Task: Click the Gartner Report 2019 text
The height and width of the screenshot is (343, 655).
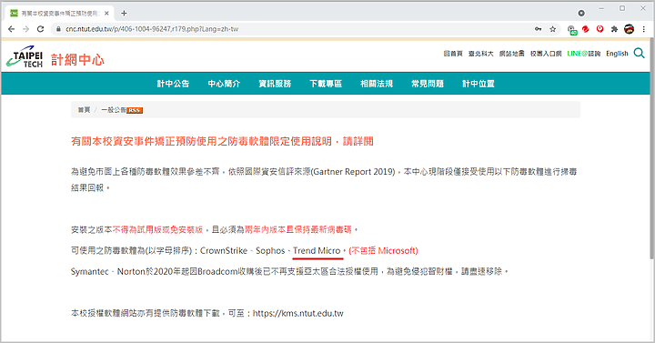Action: pos(354,172)
